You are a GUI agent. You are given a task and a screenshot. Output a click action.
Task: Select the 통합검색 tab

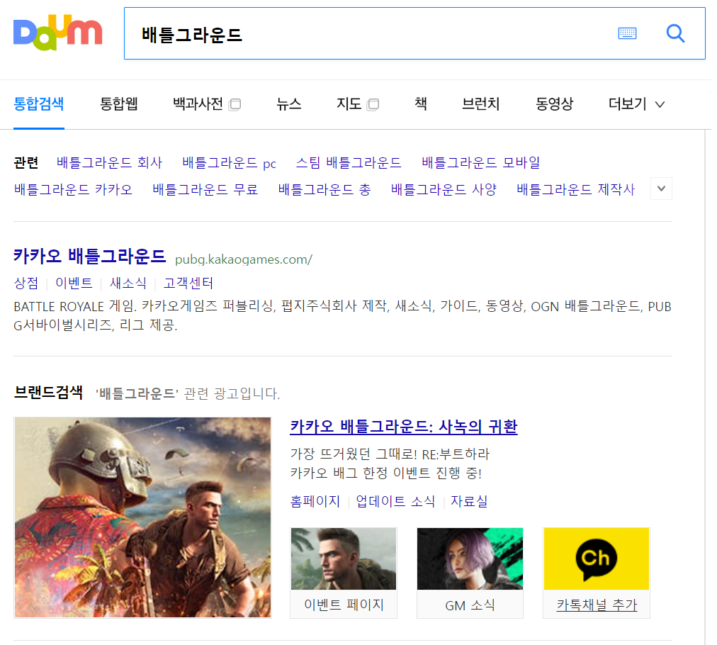39,104
